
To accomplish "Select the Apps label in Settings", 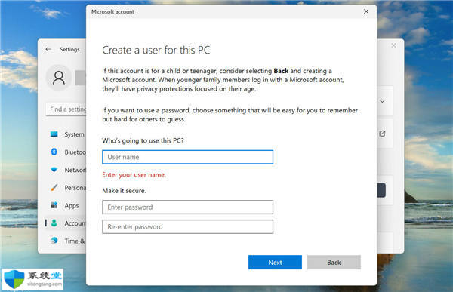I will tap(72, 206).
